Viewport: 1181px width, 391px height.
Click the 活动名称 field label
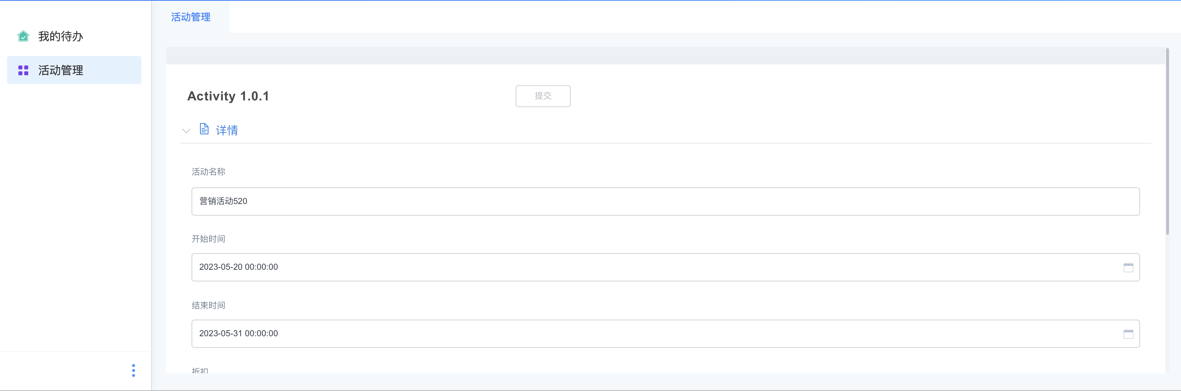point(208,172)
